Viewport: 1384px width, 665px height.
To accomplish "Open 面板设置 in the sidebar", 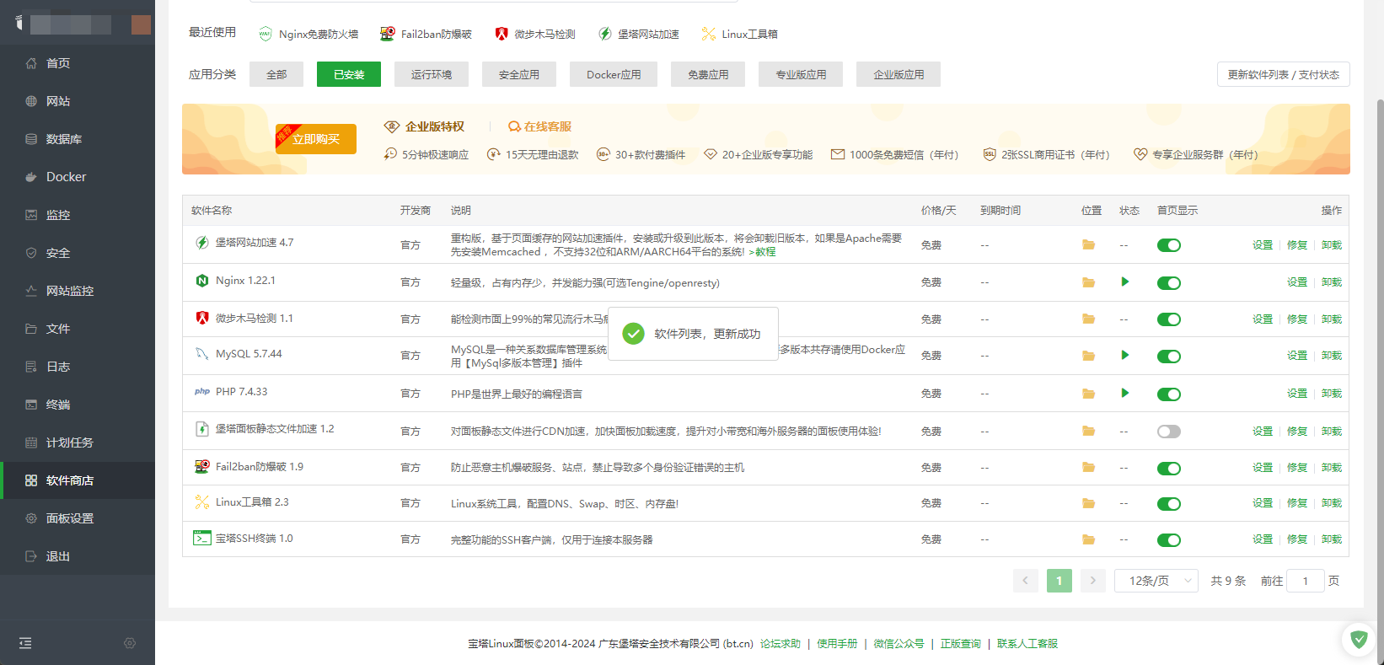I will pyautogui.click(x=78, y=518).
